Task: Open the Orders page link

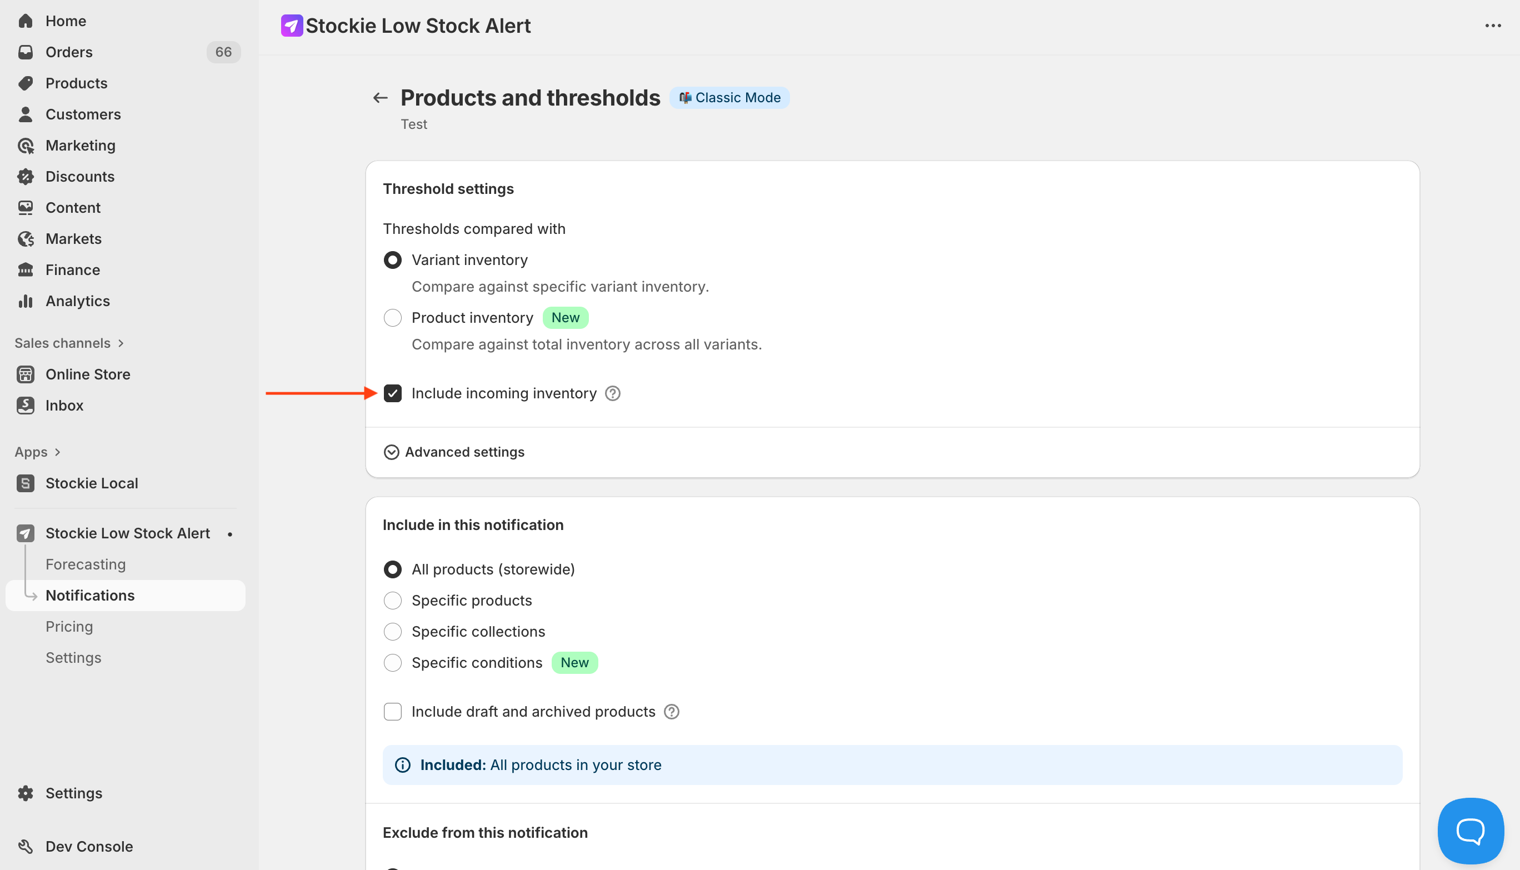Action: point(69,52)
